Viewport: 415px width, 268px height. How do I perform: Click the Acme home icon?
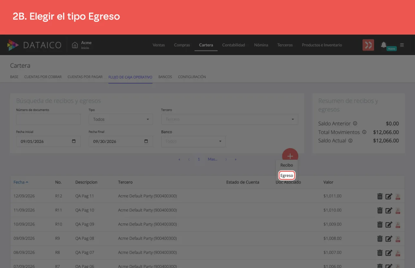click(x=75, y=45)
